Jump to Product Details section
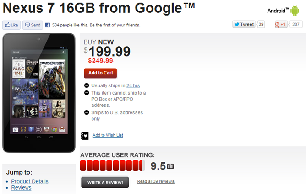The width and height of the screenshot is (306, 196). [x=30, y=181]
